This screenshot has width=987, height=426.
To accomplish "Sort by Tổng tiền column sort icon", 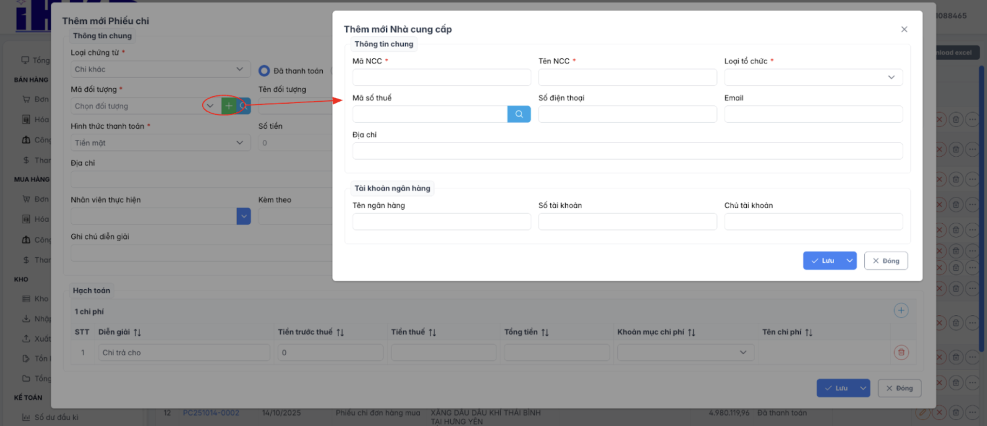I will (545, 332).
